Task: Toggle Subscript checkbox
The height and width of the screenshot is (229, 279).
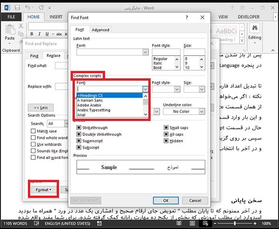Action: [x=79, y=147]
